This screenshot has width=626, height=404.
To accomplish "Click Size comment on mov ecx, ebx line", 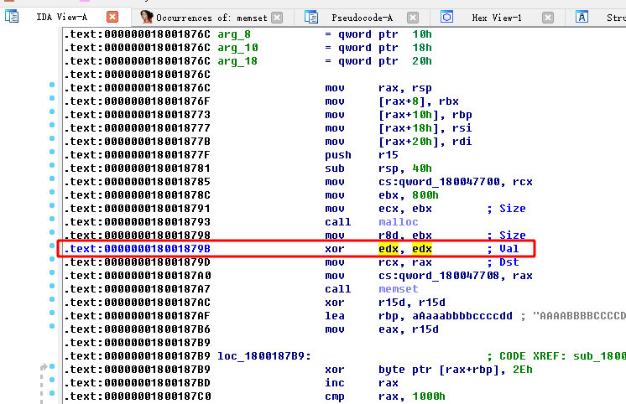I will tap(506, 209).
